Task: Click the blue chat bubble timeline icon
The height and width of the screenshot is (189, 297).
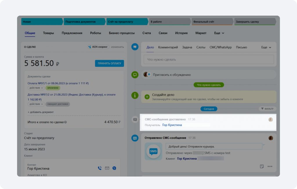Action: 135,47
